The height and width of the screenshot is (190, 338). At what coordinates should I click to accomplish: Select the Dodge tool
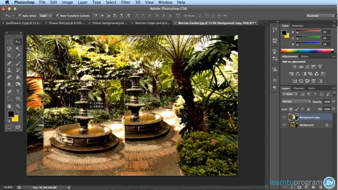tap(18, 84)
